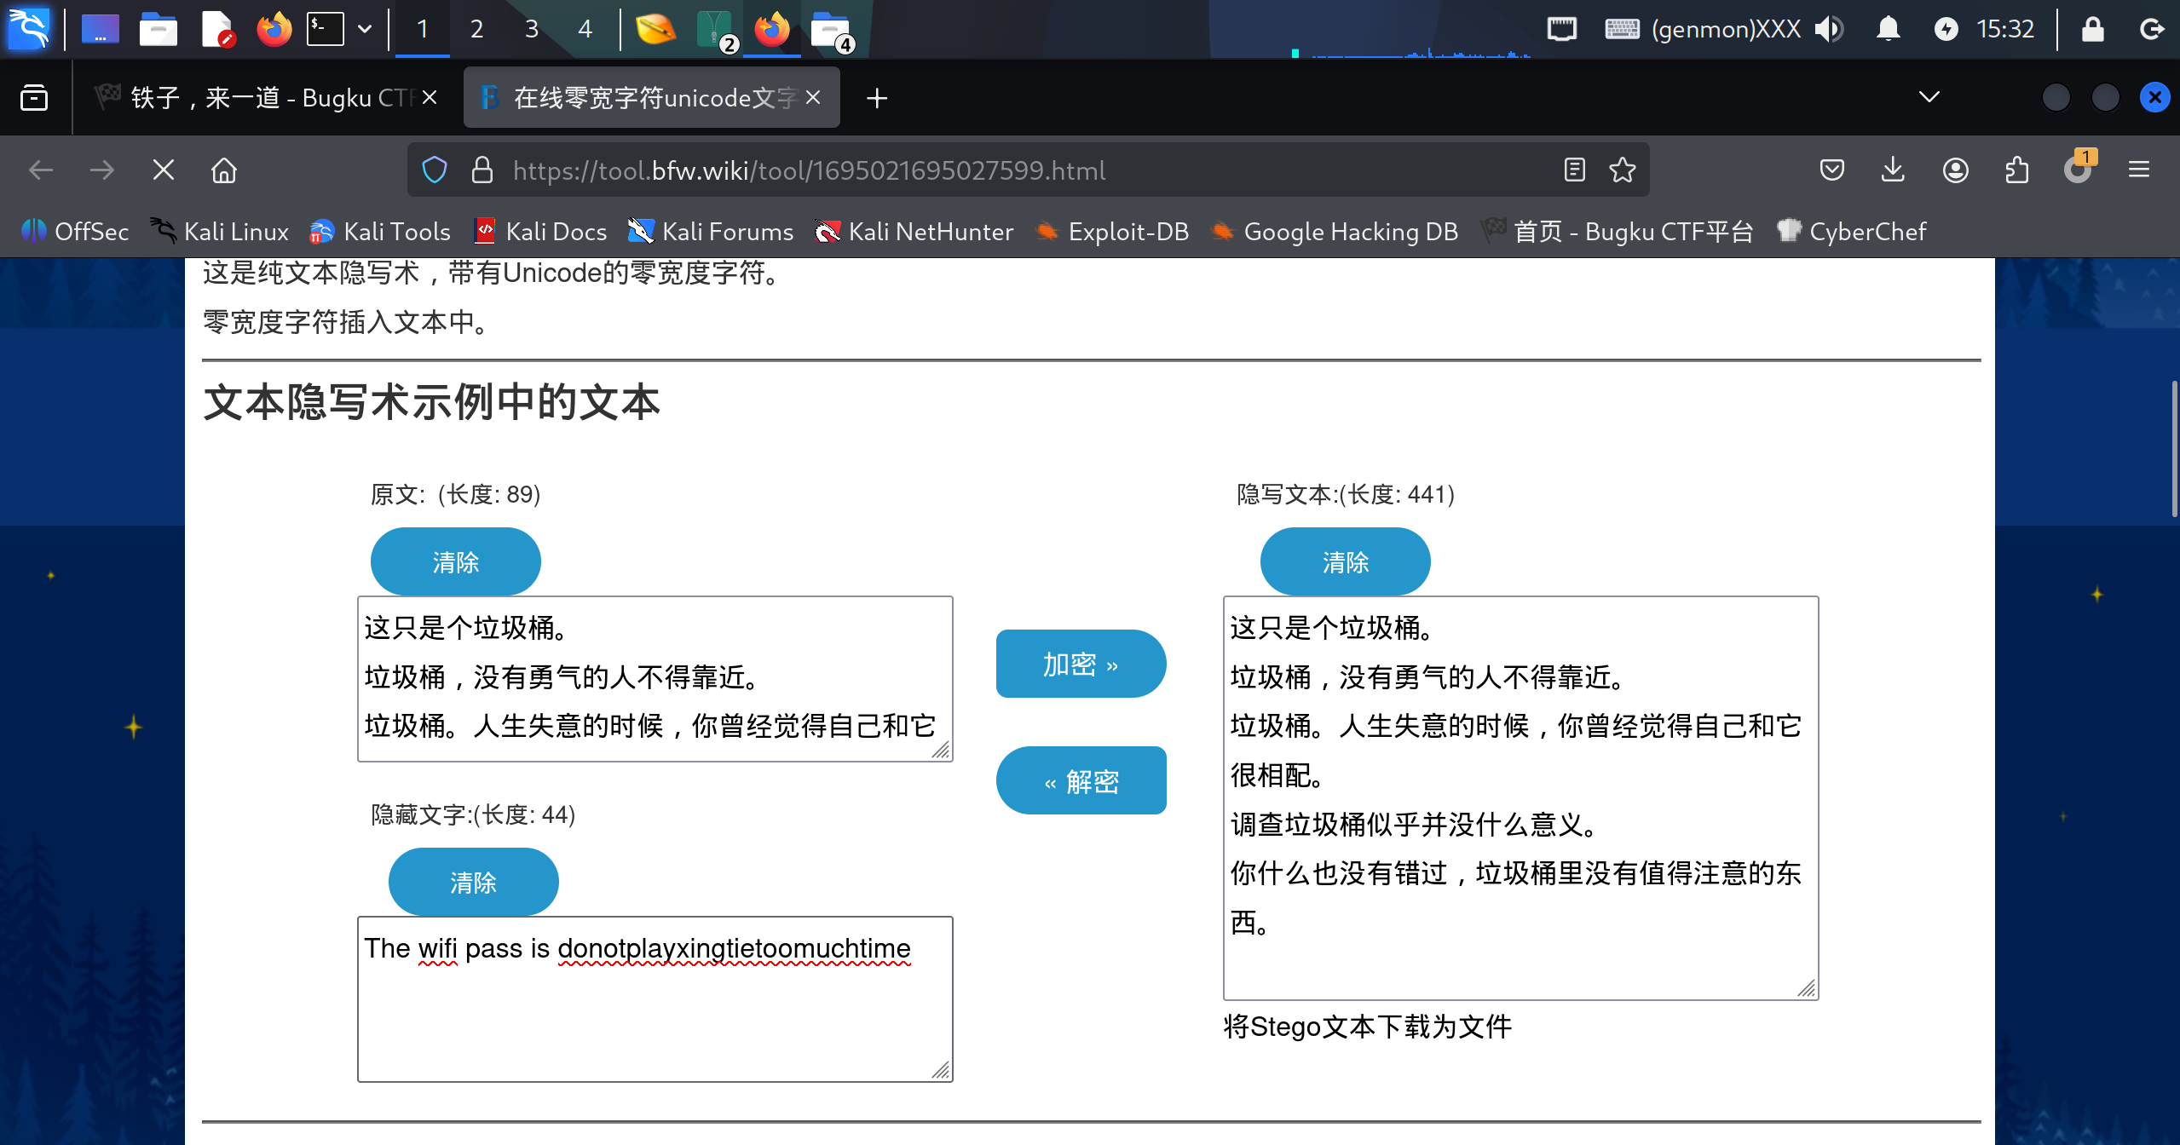Viewport: 2180px width, 1145px height.
Task: Open the downloads panel icon
Action: [1892, 170]
